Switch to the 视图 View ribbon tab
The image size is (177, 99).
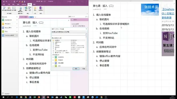point(34,4)
